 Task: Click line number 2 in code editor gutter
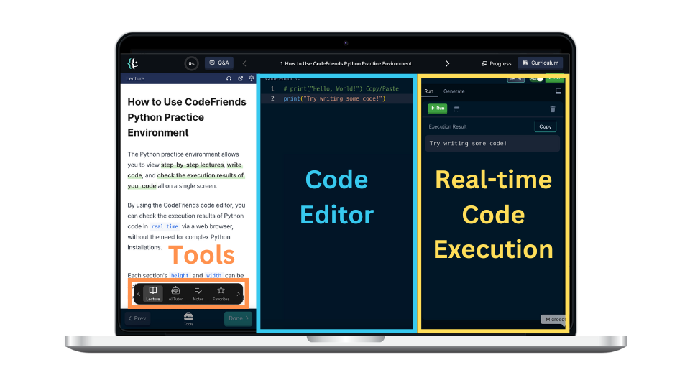273,98
